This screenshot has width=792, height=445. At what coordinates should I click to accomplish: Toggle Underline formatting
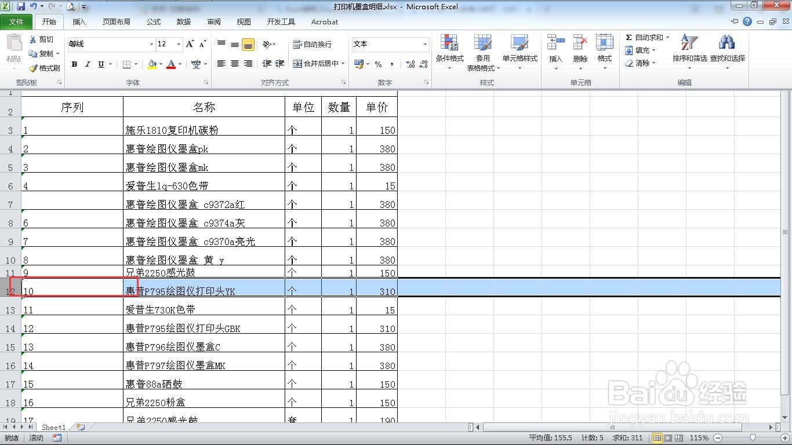point(101,64)
